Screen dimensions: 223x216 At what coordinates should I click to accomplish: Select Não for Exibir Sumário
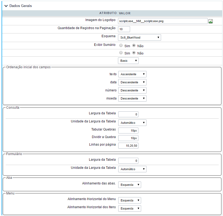(x=134, y=45)
